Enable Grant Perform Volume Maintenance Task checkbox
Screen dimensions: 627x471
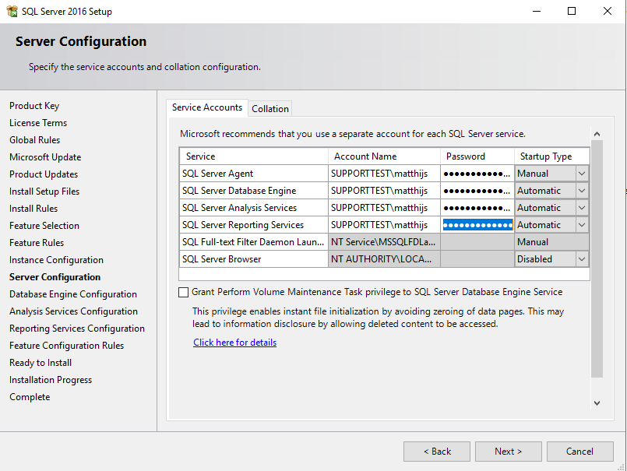(x=183, y=292)
